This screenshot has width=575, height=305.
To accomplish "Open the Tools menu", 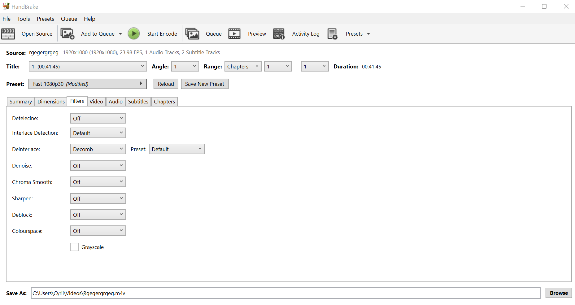I will pyautogui.click(x=24, y=19).
